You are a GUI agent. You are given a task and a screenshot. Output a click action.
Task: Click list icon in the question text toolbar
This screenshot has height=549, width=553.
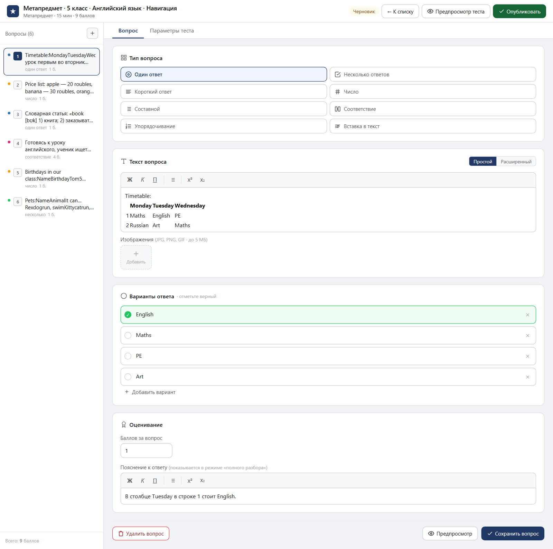click(173, 180)
